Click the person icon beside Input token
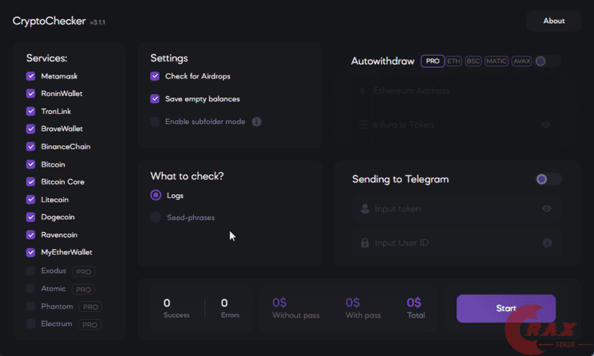The image size is (594, 356). (x=365, y=209)
